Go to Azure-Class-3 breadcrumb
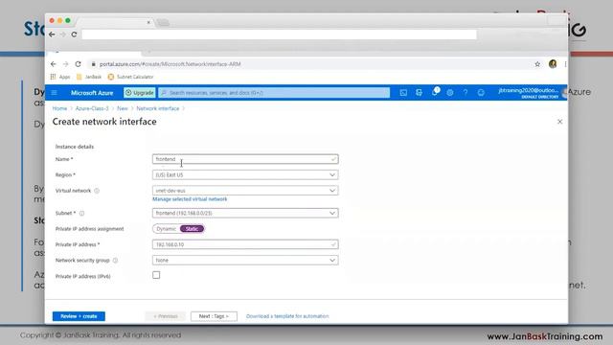Image resolution: width=613 pixels, height=345 pixels. pyautogui.click(x=92, y=108)
